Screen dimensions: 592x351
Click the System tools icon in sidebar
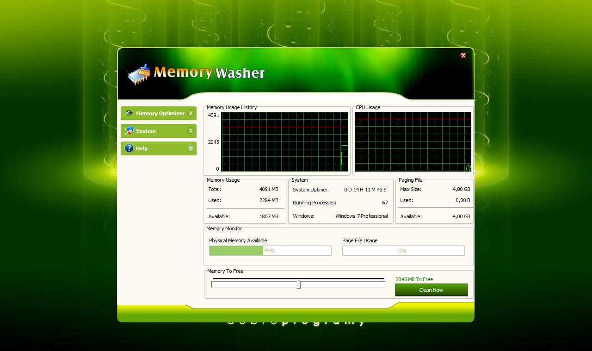pyautogui.click(x=129, y=131)
